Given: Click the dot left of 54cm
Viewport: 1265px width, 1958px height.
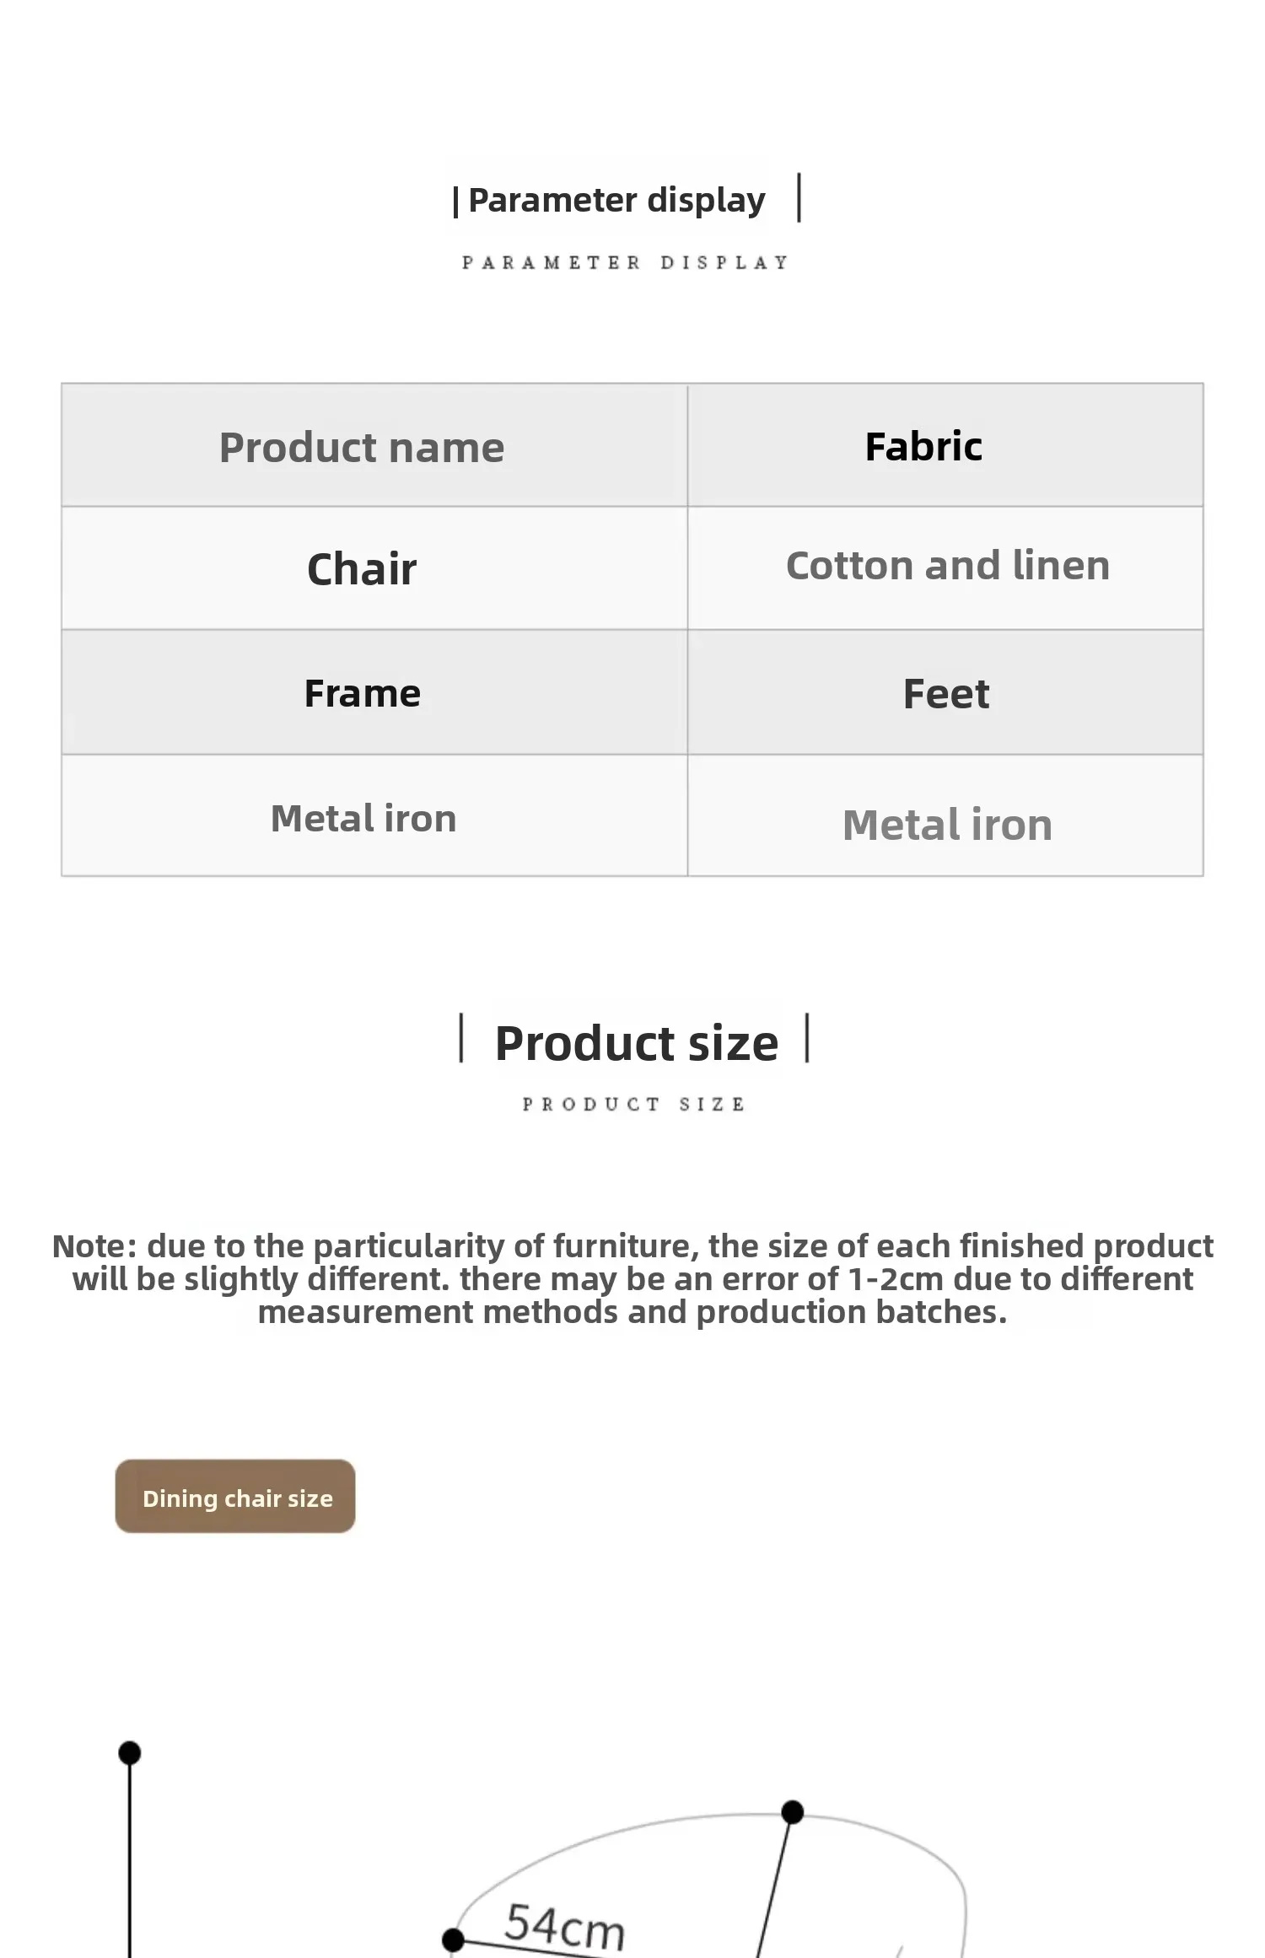Looking at the screenshot, I should point(453,1939).
